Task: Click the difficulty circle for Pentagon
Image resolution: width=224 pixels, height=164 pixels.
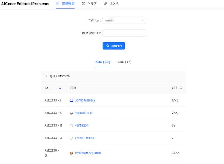Action: click(x=71, y=126)
